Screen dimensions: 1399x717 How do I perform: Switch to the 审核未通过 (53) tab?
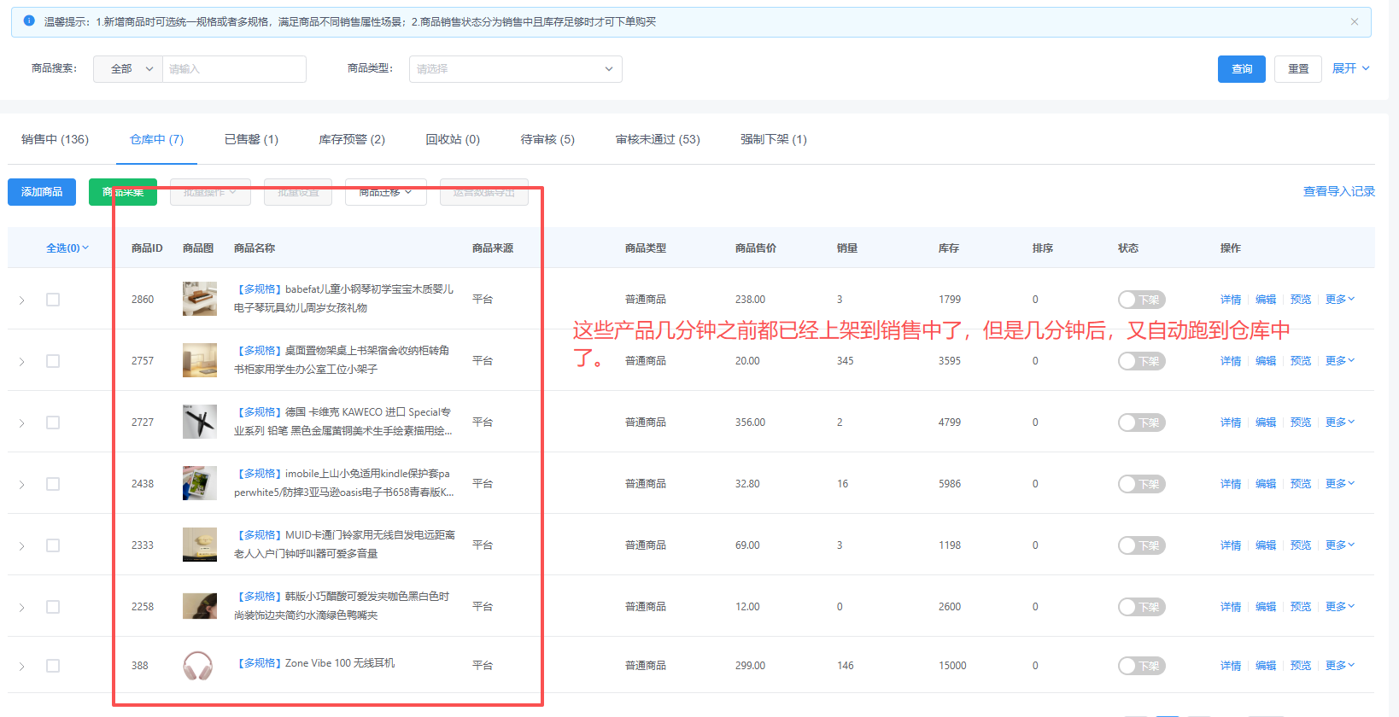[657, 140]
